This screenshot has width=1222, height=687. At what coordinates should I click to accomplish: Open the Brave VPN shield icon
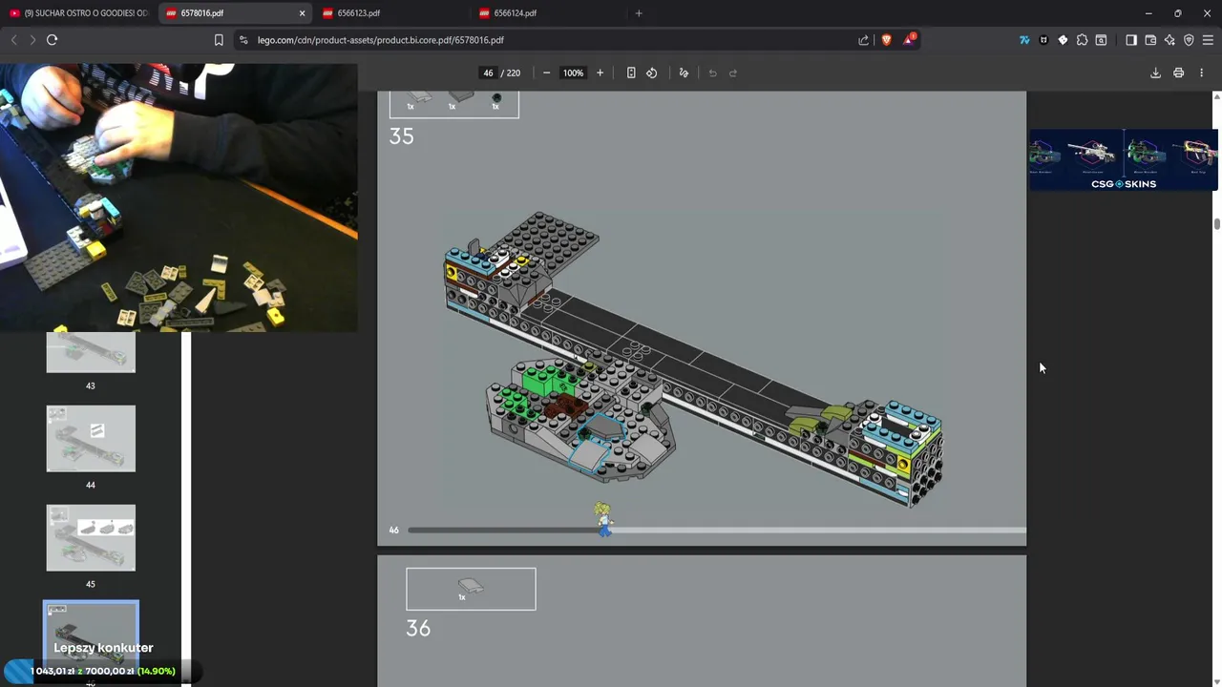pyautogui.click(x=1189, y=40)
